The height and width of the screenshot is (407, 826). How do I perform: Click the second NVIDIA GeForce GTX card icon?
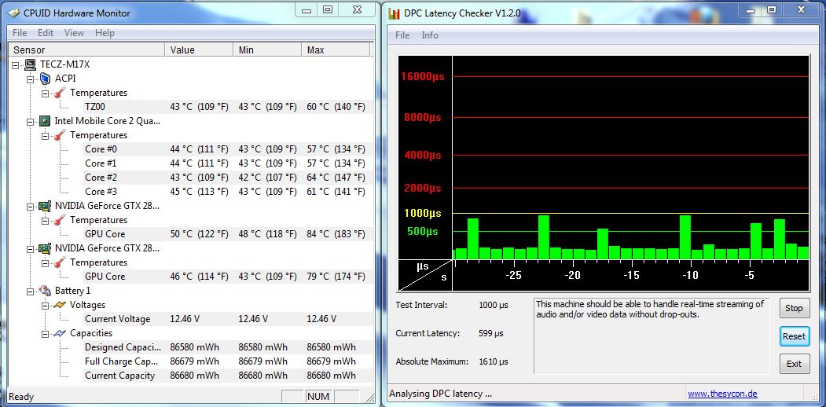(46, 248)
